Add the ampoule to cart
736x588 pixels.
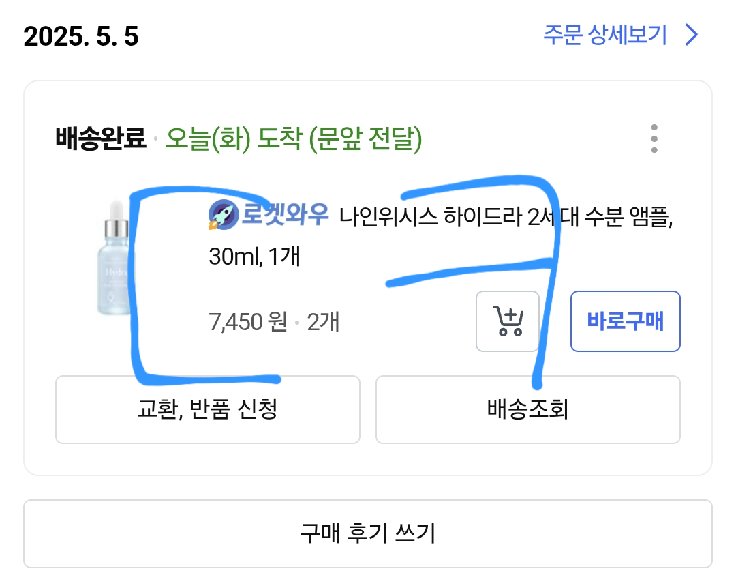(508, 321)
